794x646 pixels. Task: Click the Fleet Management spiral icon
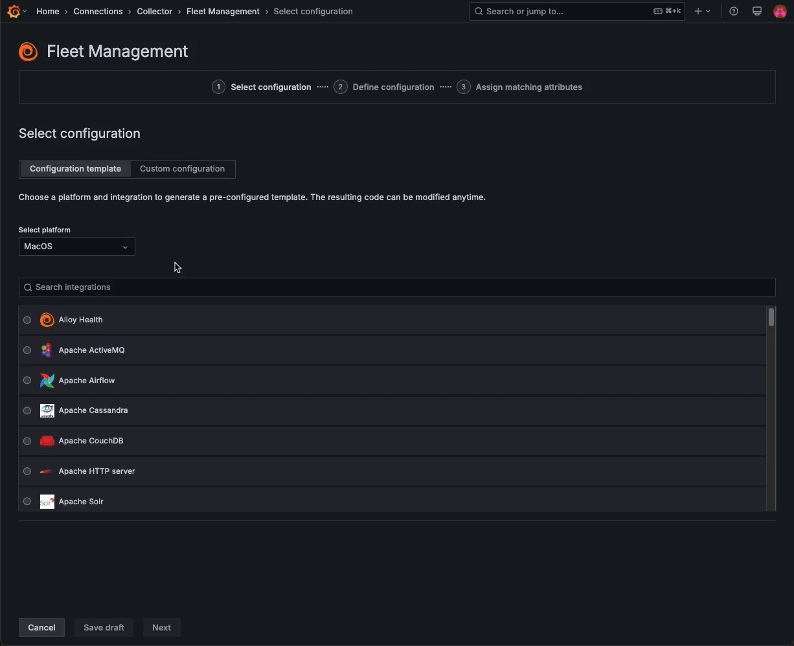[x=28, y=51]
